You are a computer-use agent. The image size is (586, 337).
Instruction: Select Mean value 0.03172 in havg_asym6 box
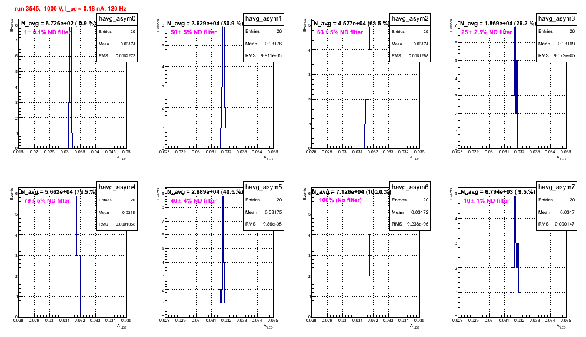(419, 213)
